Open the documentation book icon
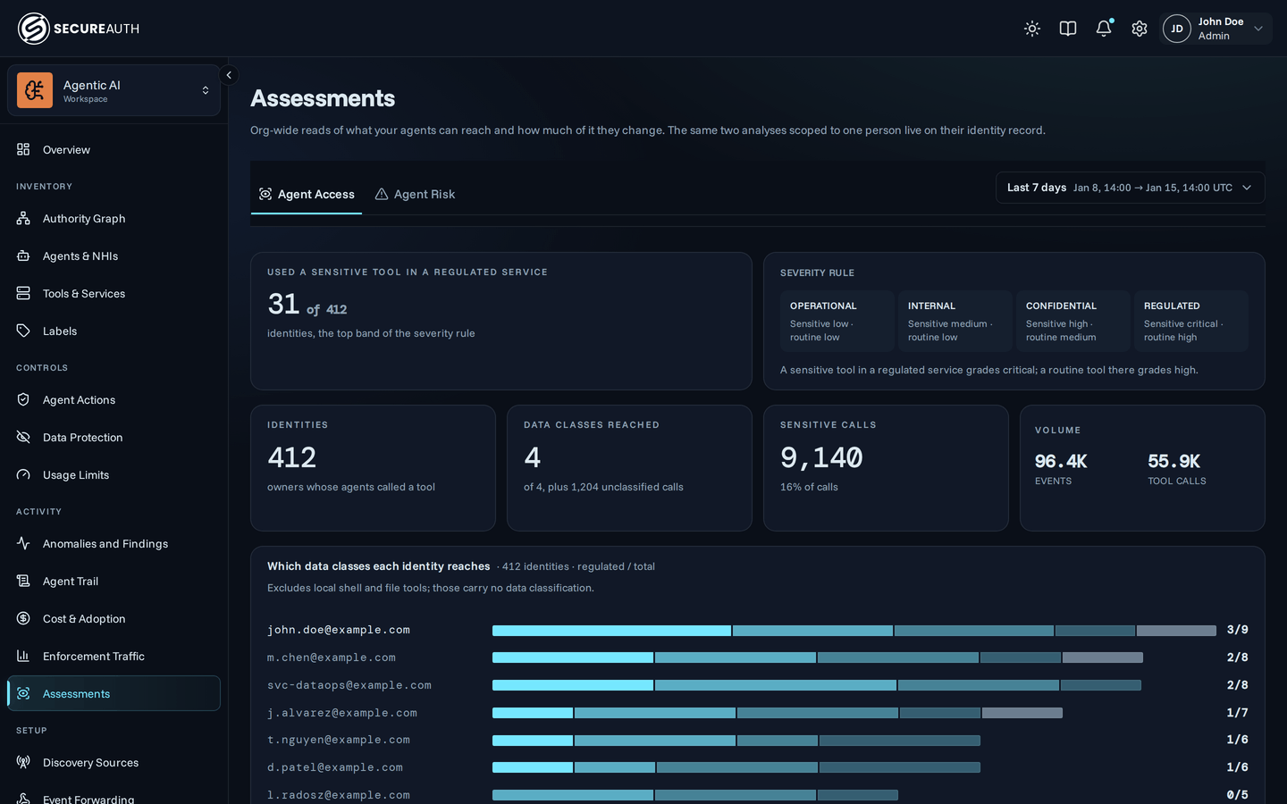1287x804 pixels. pos(1068,29)
